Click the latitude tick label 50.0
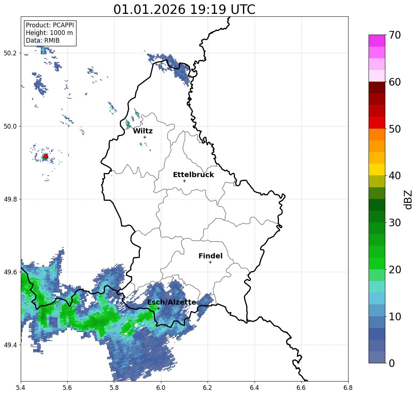This screenshot has width=417, height=395. click(x=10, y=126)
